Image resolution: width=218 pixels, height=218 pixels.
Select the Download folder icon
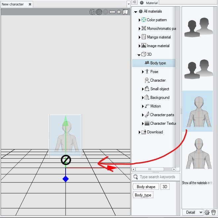(x=143, y=132)
